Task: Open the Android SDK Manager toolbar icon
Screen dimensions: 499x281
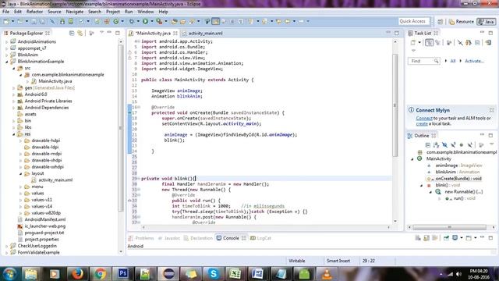Action: (x=62, y=21)
